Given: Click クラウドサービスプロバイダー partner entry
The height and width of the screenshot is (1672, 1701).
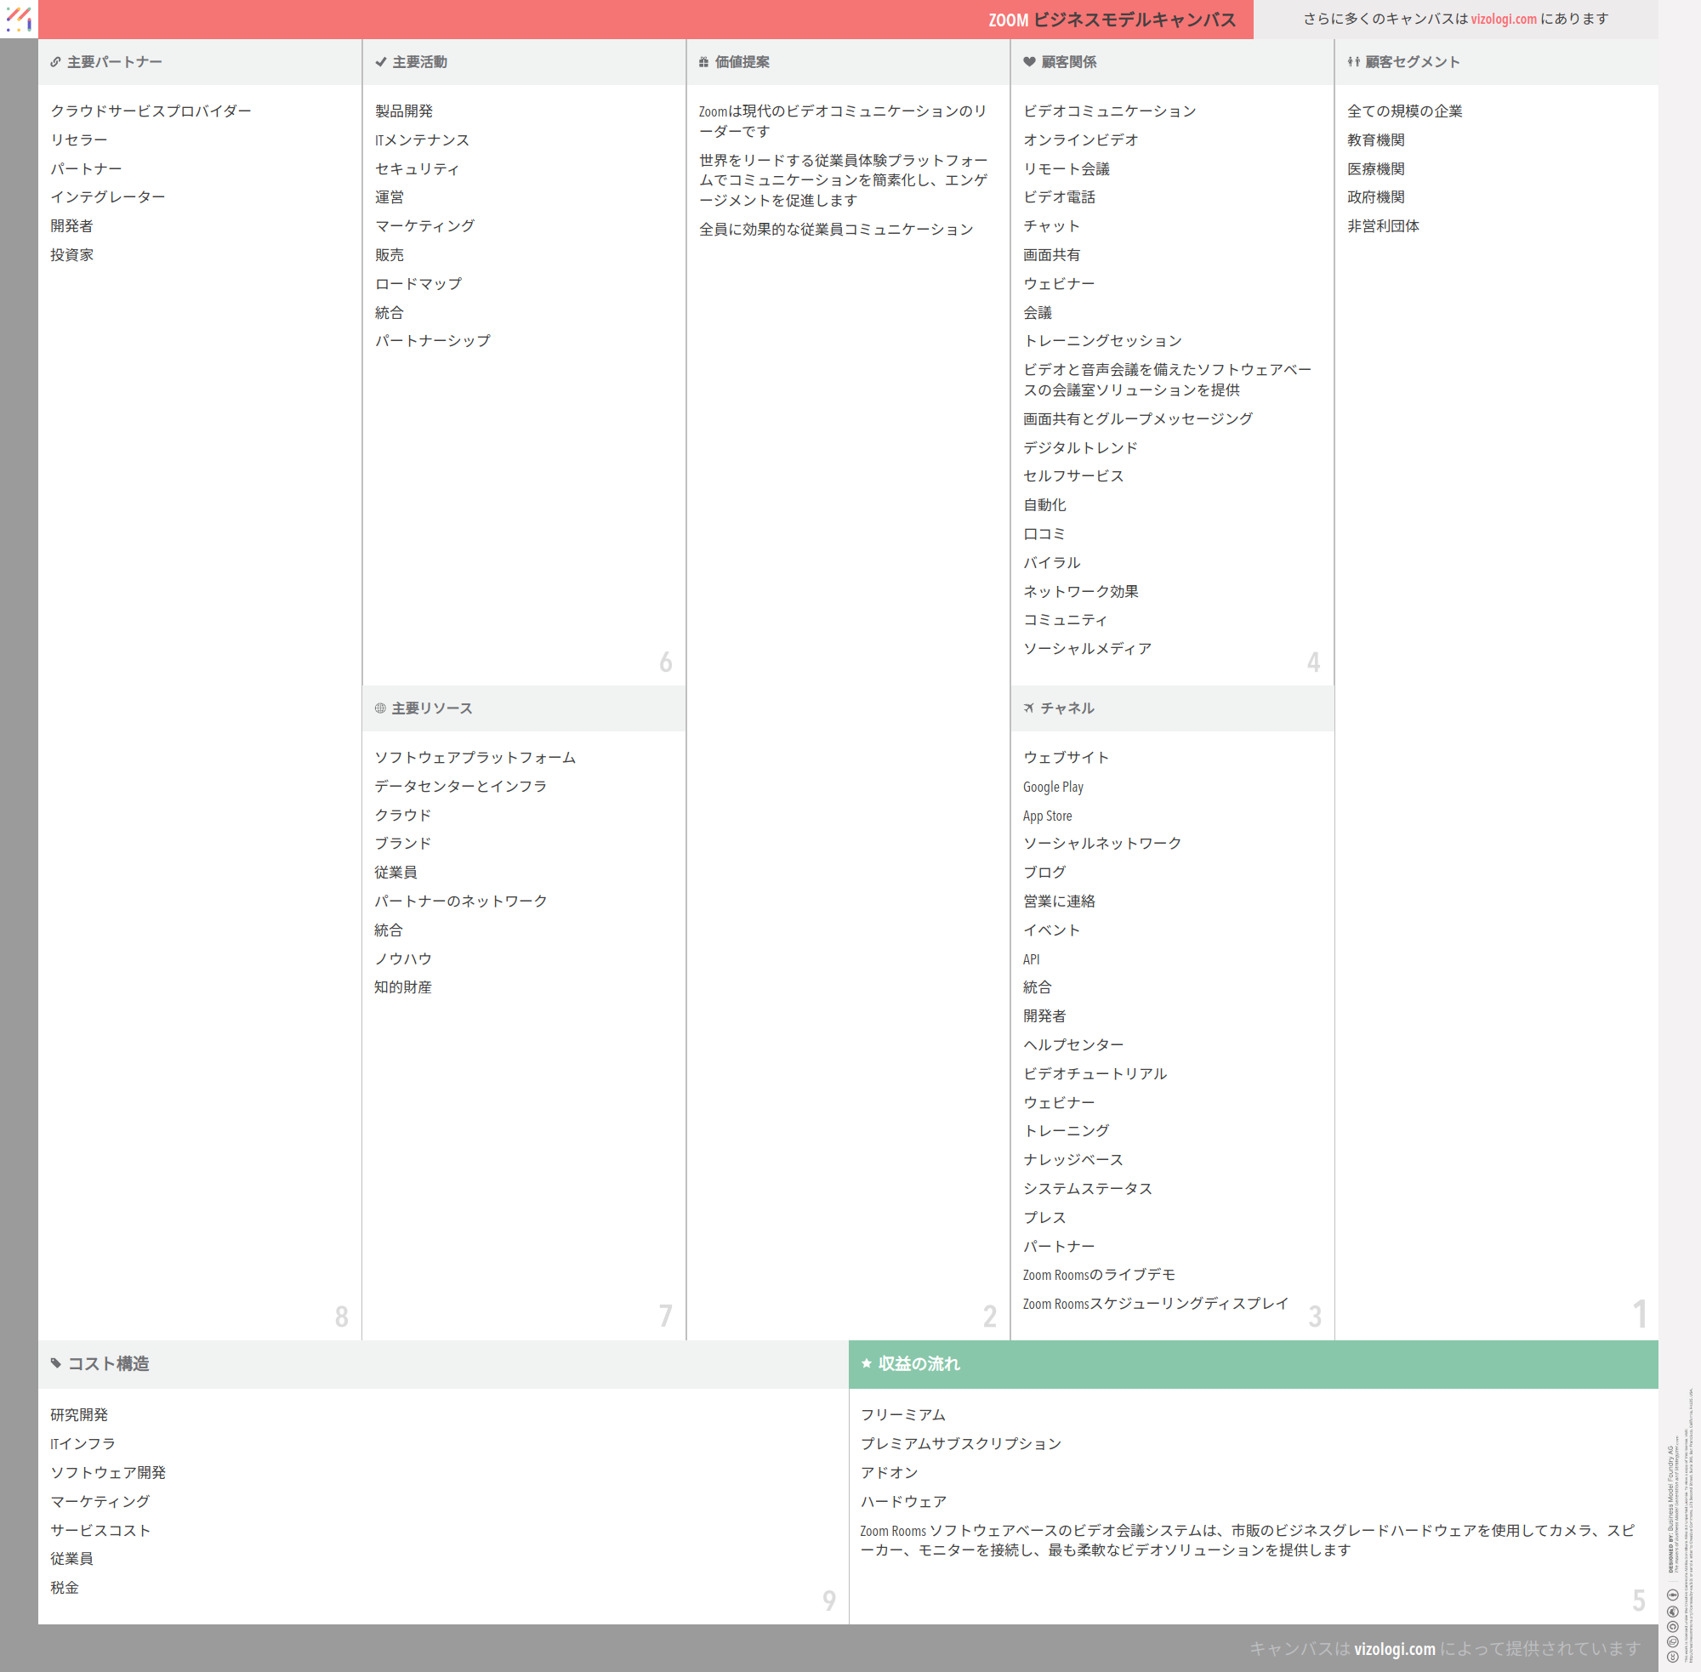Looking at the screenshot, I should [x=151, y=111].
